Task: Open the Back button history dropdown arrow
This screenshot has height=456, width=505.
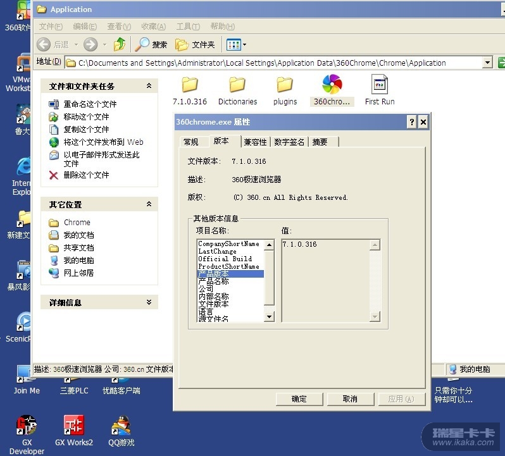Action: (x=77, y=44)
